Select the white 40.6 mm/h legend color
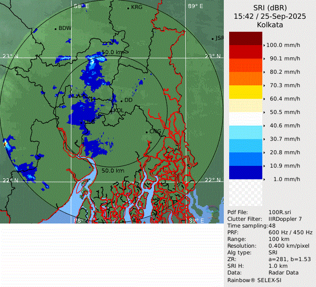 pyautogui.click(x=245, y=119)
